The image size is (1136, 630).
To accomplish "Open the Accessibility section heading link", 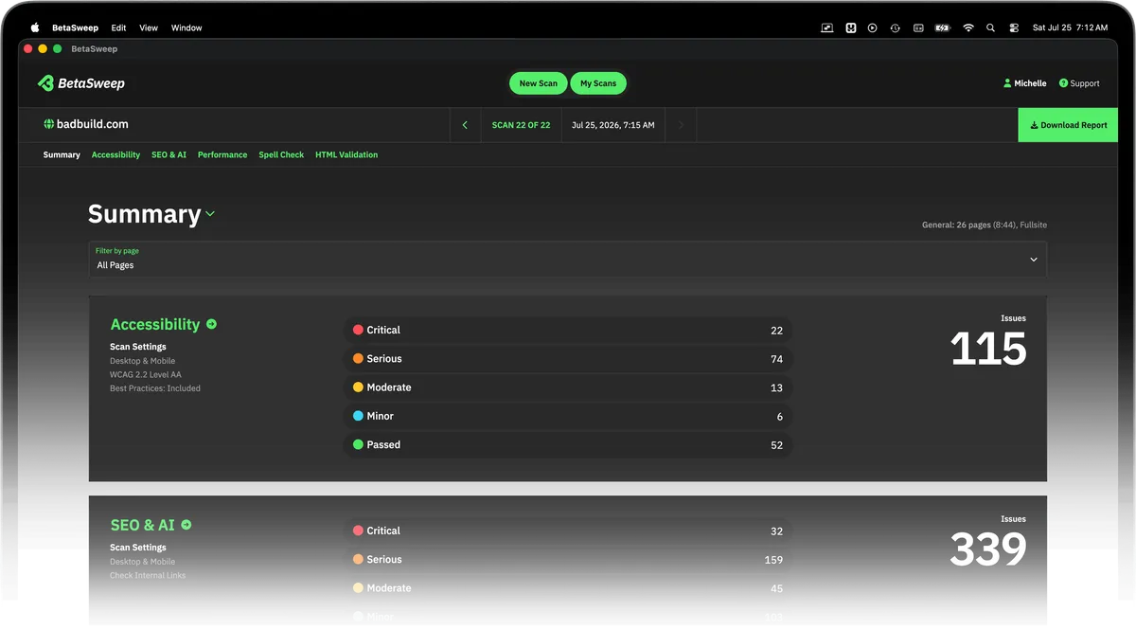I will click(155, 324).
